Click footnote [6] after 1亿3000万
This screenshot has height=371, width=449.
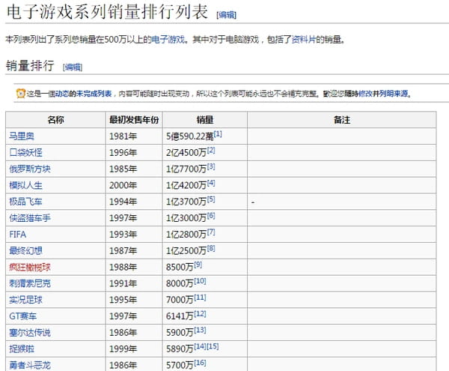pos(211,216)
